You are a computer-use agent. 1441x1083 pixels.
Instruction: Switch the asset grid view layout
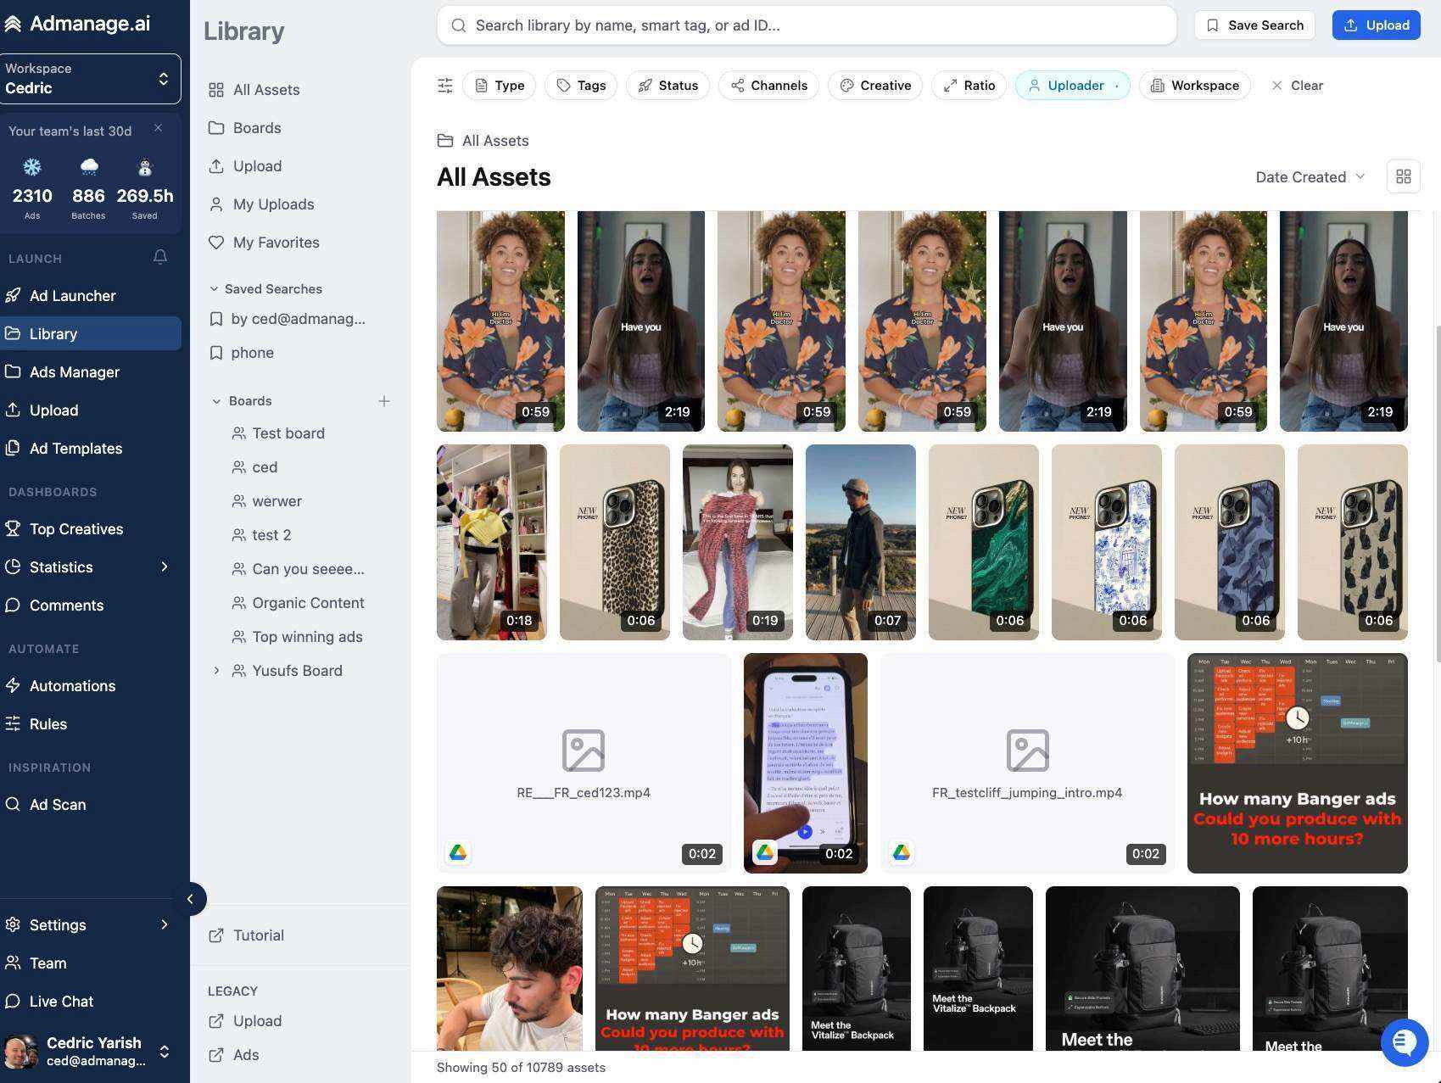pos(1403,176)
